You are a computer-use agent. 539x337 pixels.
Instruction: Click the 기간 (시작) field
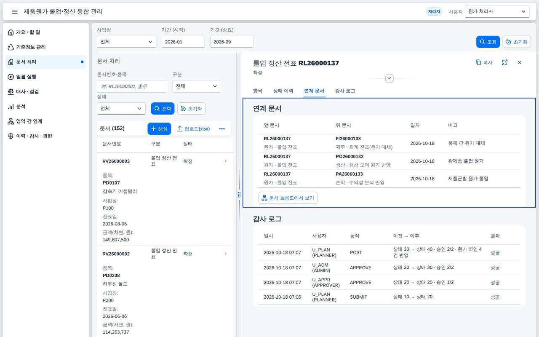[x=183, y=42]
